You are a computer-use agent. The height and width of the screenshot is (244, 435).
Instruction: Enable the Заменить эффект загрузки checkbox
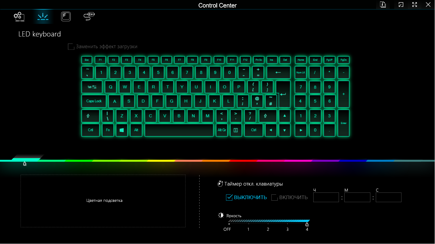71,47
